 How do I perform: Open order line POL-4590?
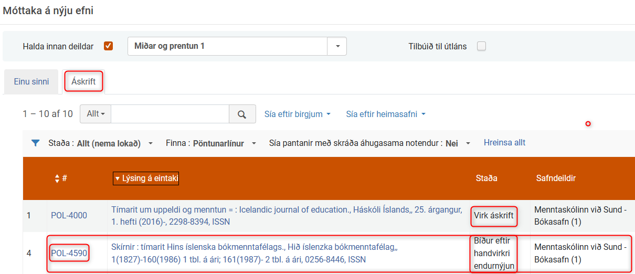[x=69, y=254]
